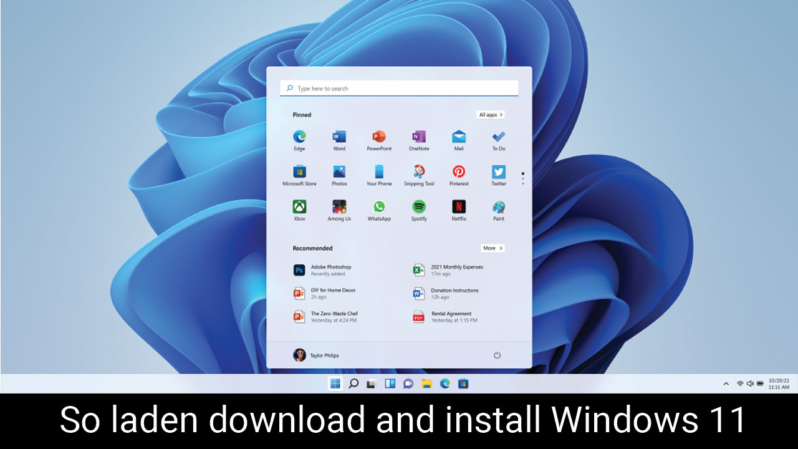Launch the Photos app

click(339, 175)
